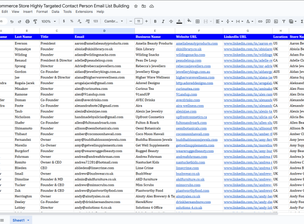Open the LinkedIn URL in the Everson row
The height and width of the screenshot is (224, 304).
pos(248,43)
